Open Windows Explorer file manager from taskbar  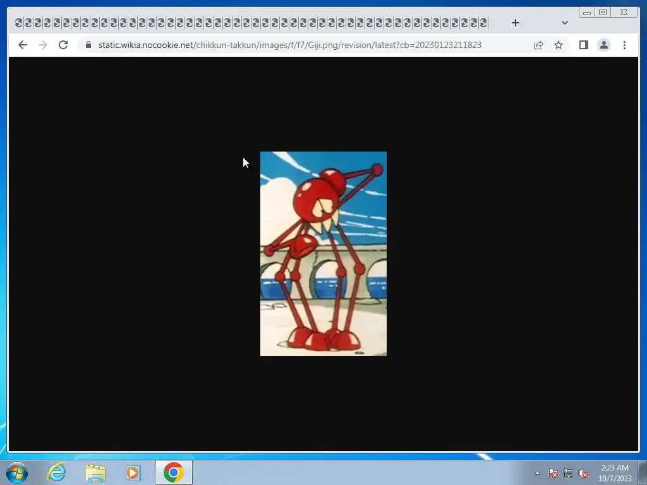click(x=95, y=472)
